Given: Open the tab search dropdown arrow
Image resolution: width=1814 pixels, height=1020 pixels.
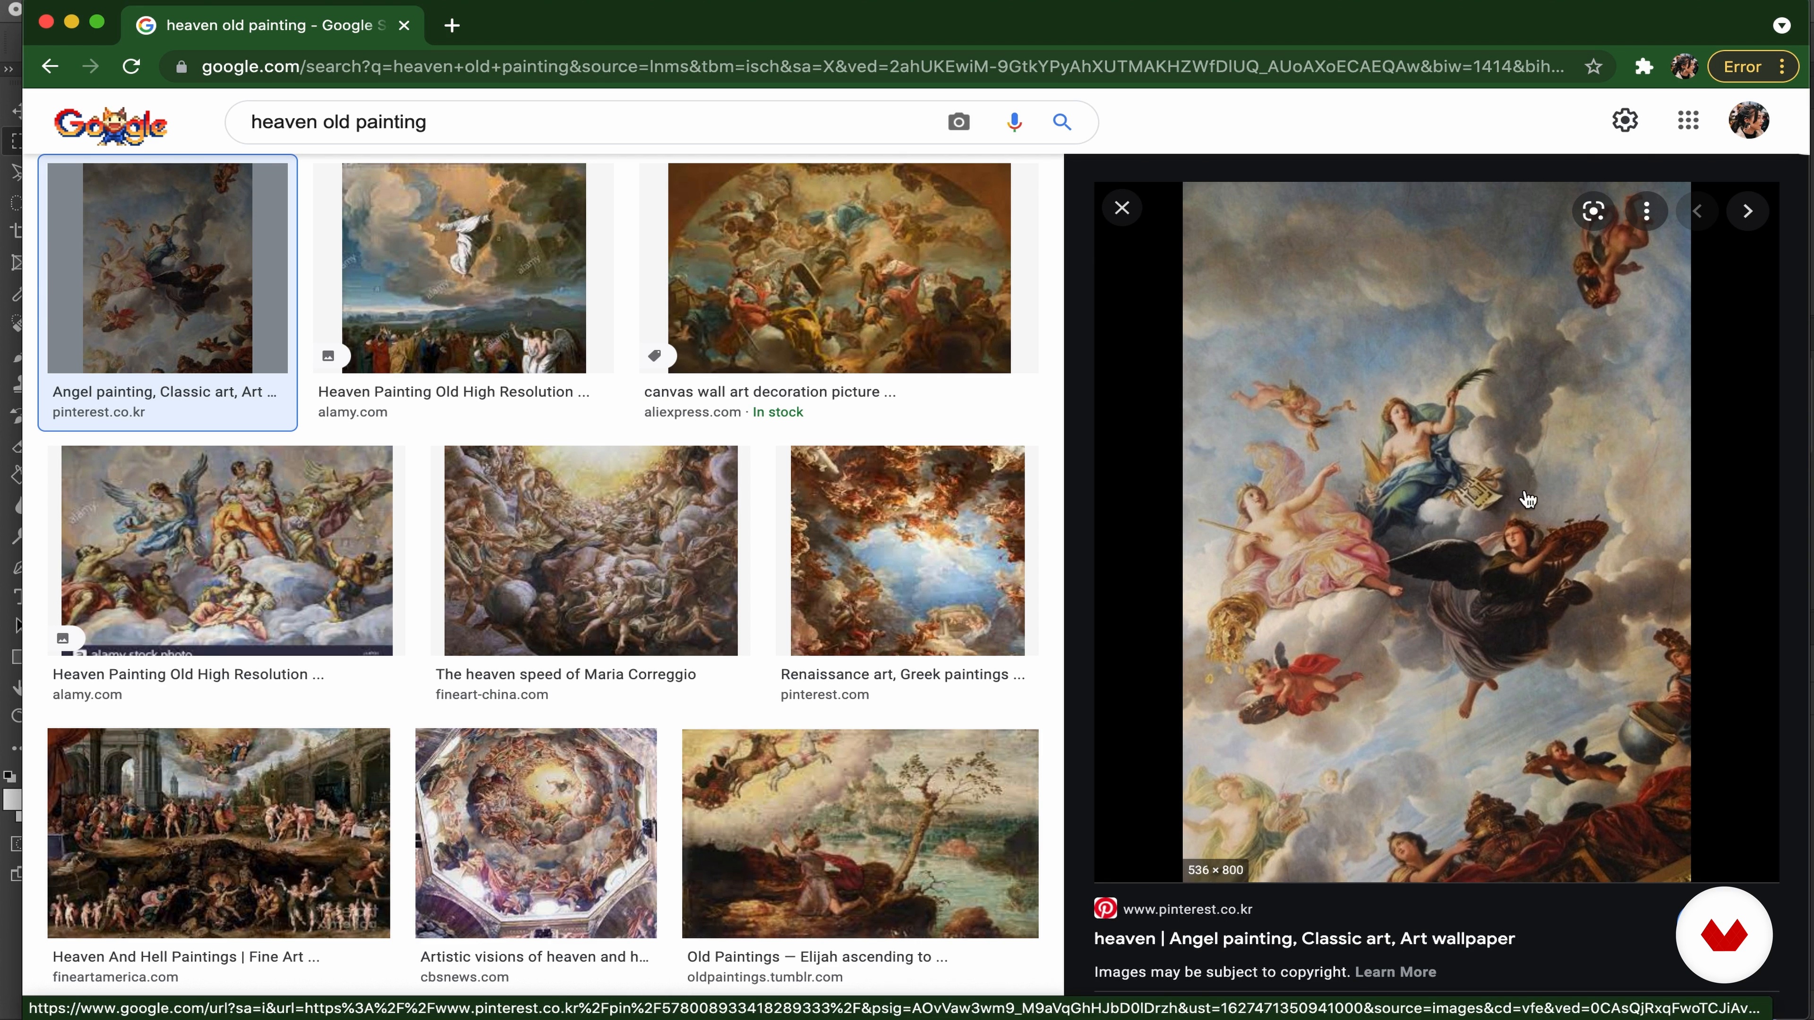Looking at the screenshot, I should pos(1781,25).
